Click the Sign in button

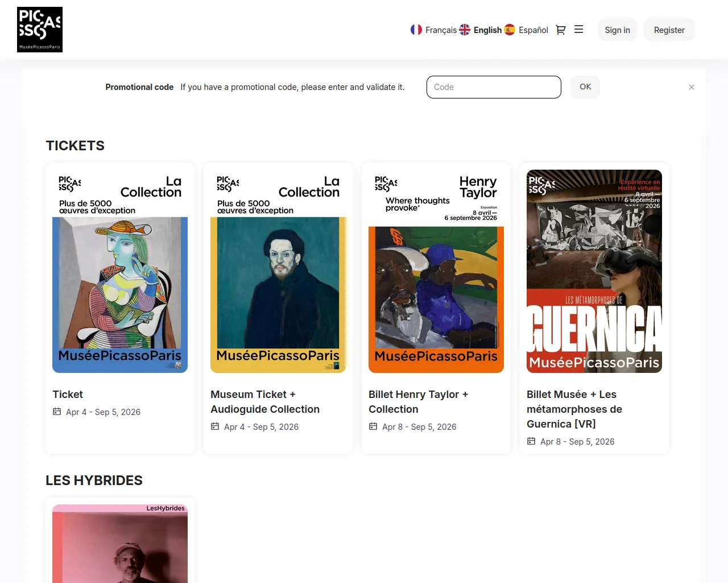click(617, 30)
